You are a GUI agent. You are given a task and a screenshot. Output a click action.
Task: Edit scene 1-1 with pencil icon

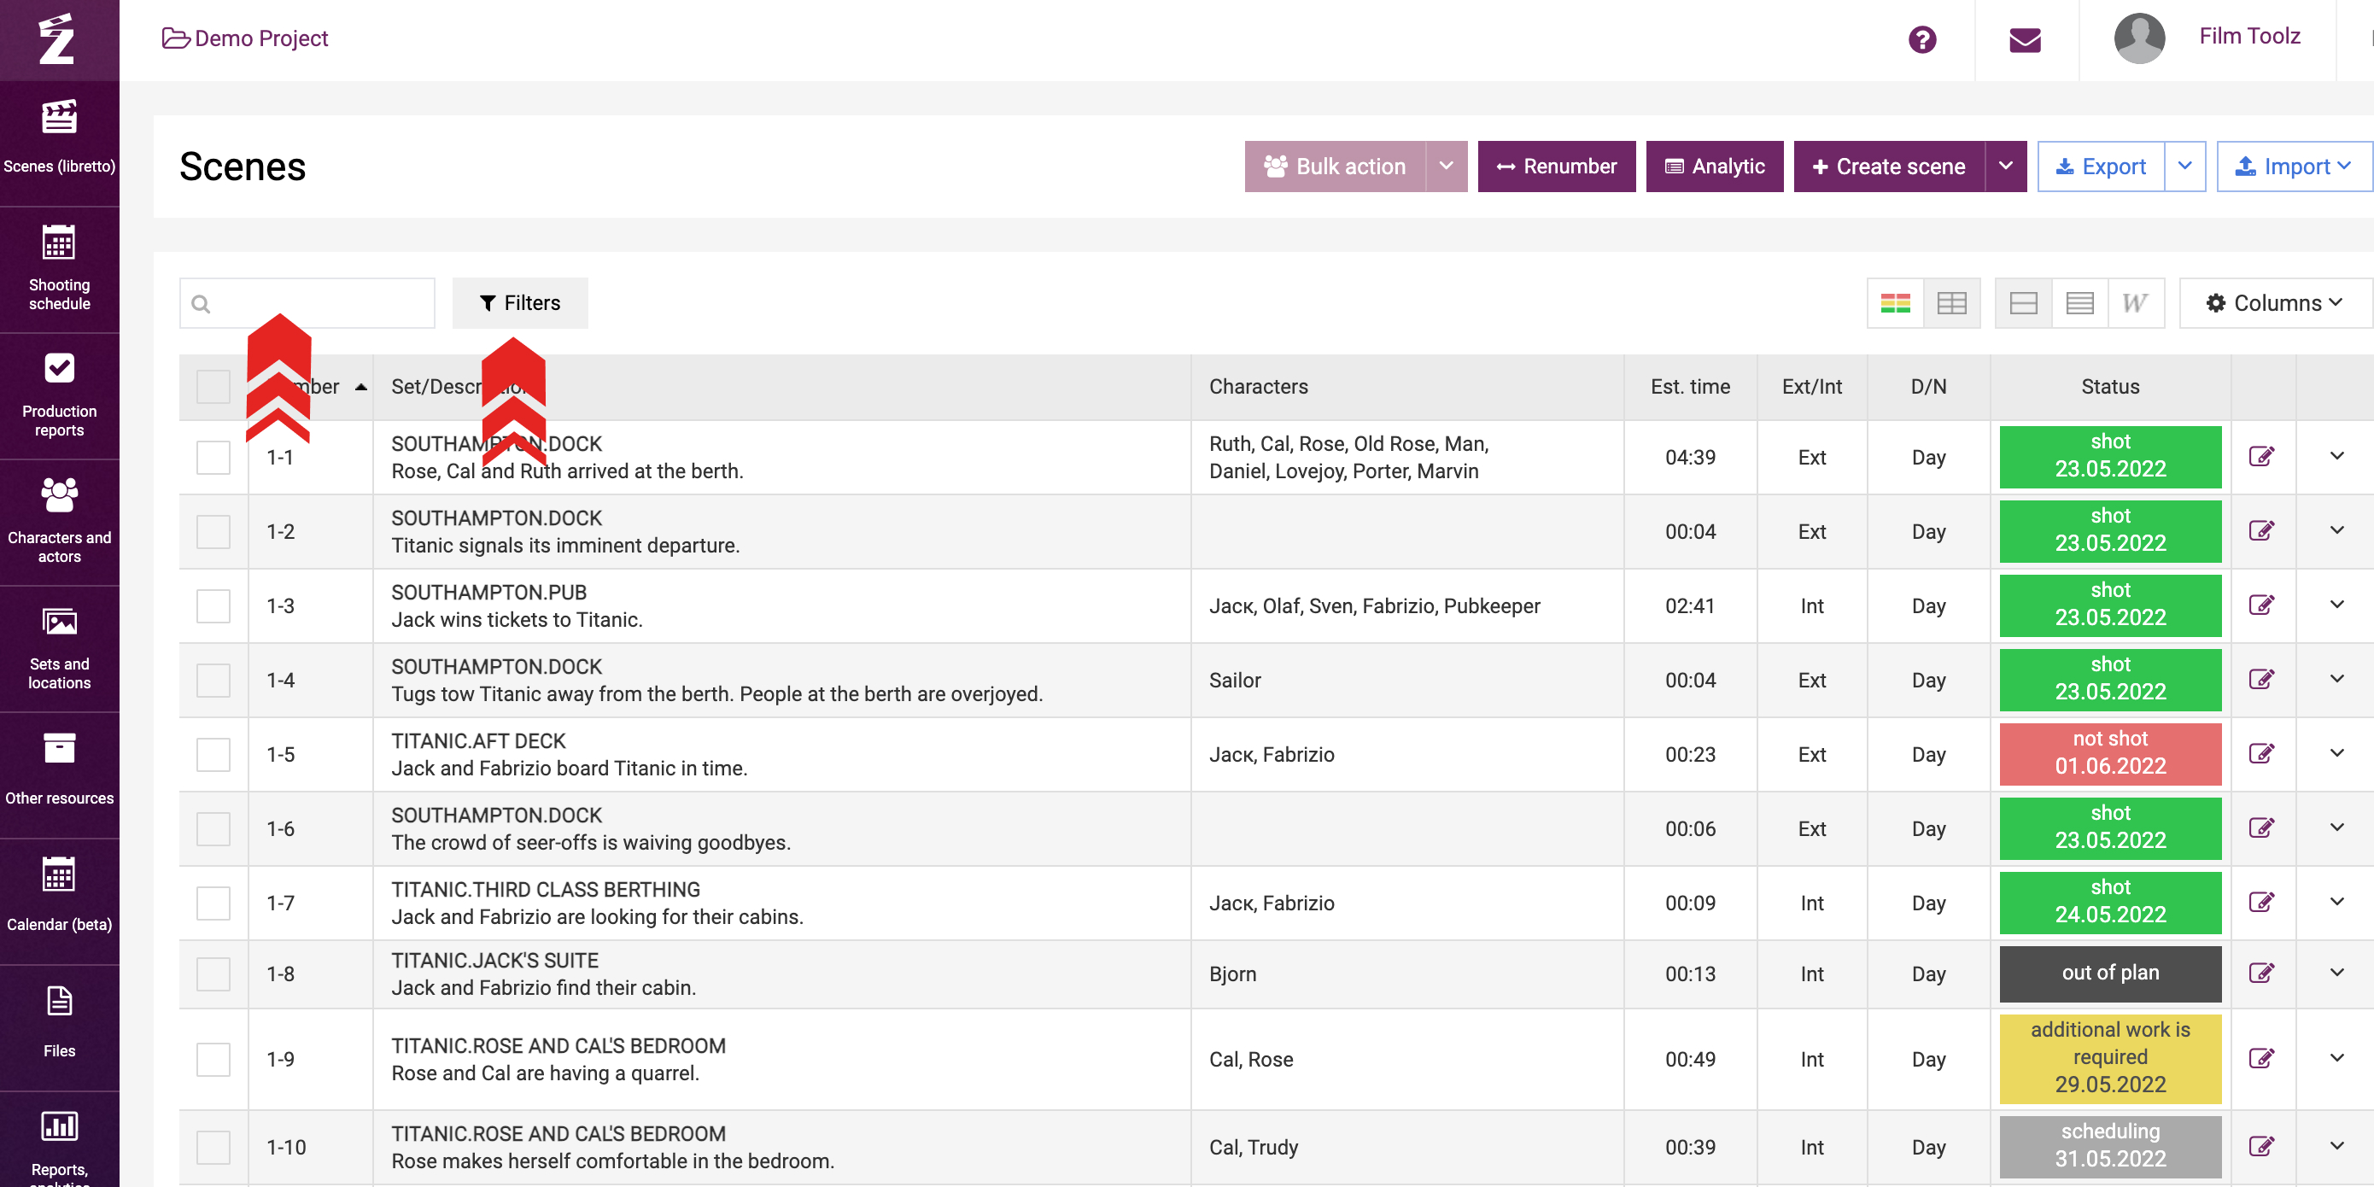(x=2260, y=456)
